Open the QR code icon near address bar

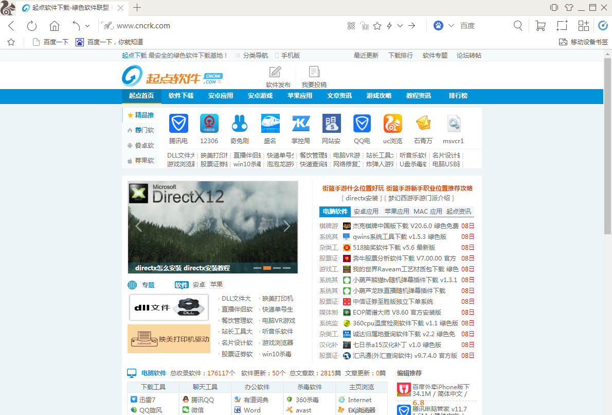(x=351, y=25)
